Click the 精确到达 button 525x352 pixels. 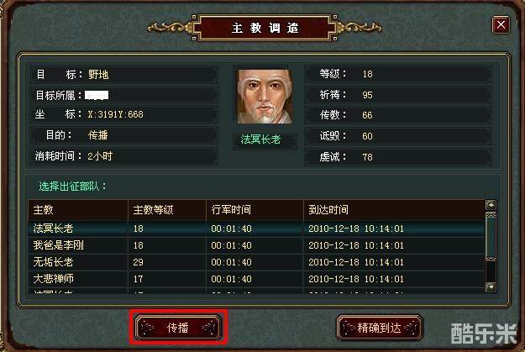click(x=380, y=327)
